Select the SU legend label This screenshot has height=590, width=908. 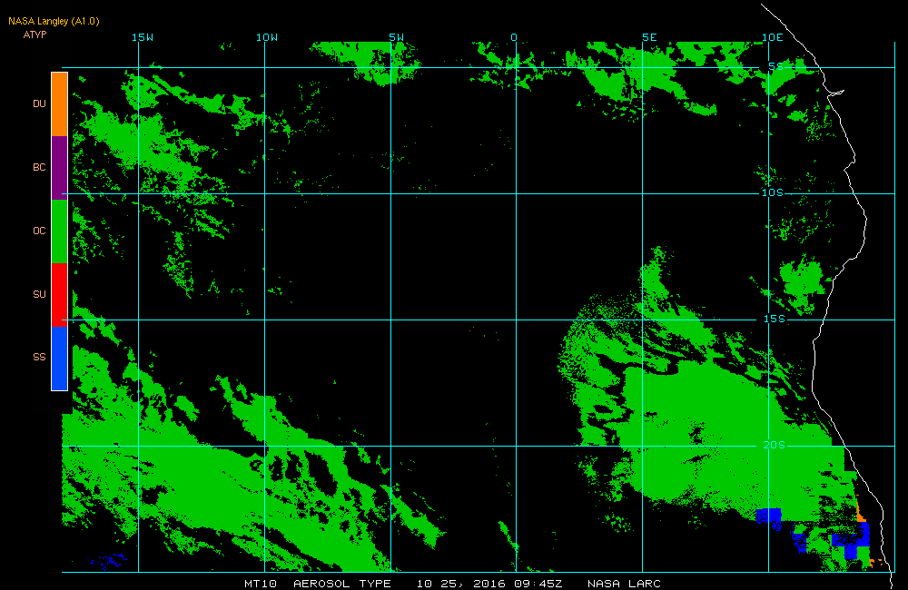(x=39, y=294)
